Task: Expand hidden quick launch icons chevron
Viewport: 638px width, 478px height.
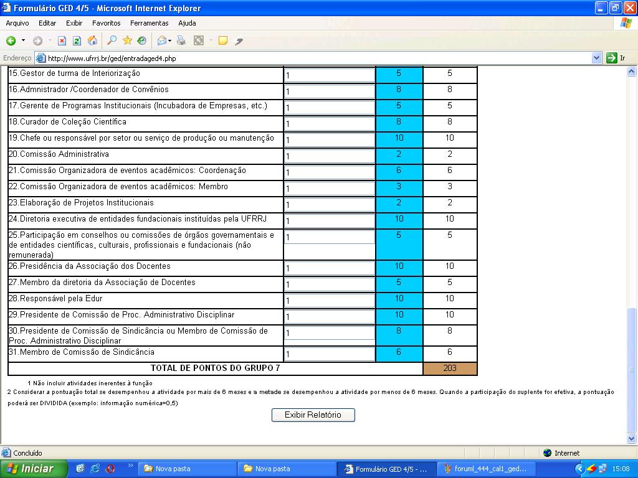Action: (x=130, y=466)
